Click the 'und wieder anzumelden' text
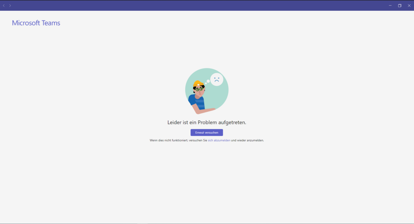Screen dimensions: 414x224 coord(247,140)
